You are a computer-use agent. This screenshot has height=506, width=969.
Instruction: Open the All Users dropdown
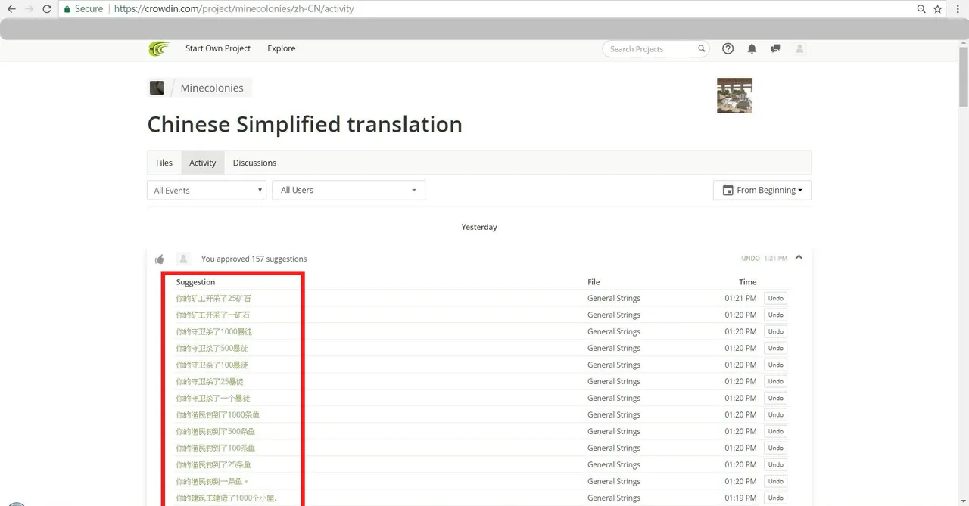click(x=348, y=190)
